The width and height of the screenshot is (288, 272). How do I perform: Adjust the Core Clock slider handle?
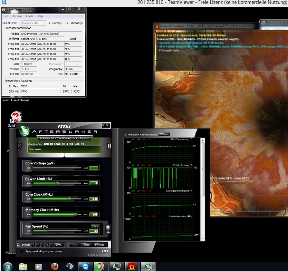69,199
